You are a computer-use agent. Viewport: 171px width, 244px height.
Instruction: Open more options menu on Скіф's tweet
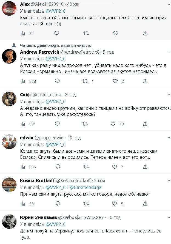(167, 94)
